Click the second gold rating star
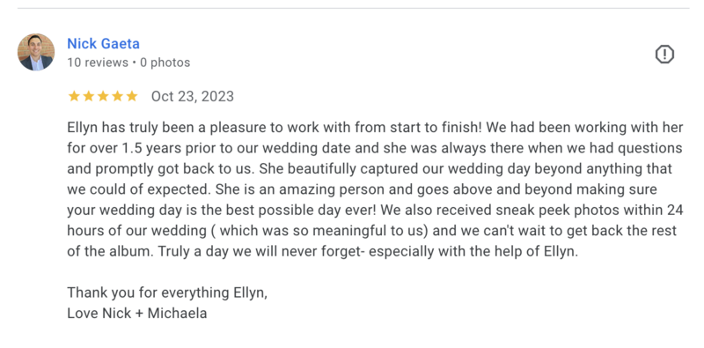This screenshot has height=348, width=704. [x=89, y=96]
